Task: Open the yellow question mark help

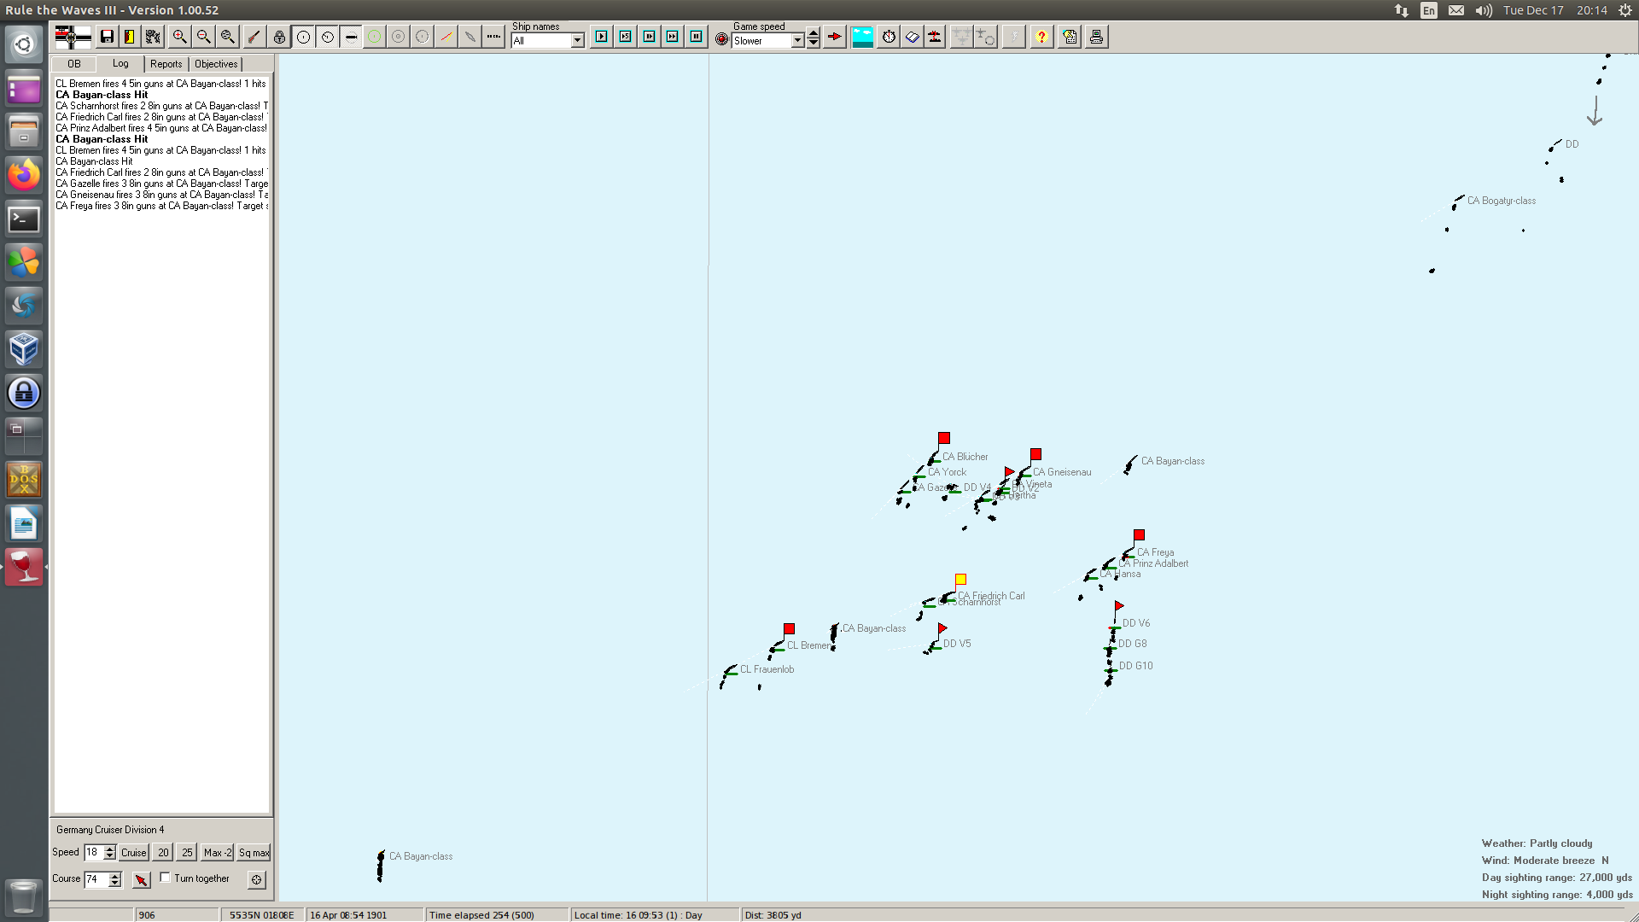Action: [x=1041, y=37]
